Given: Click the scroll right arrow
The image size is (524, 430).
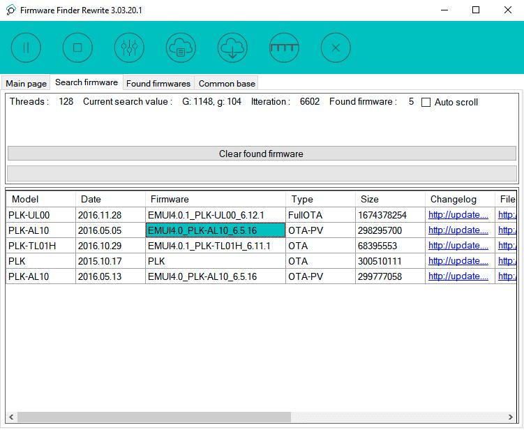Looking at the screenshot, I should (510, 417).
